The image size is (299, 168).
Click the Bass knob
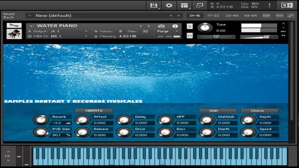click(165, 132)
